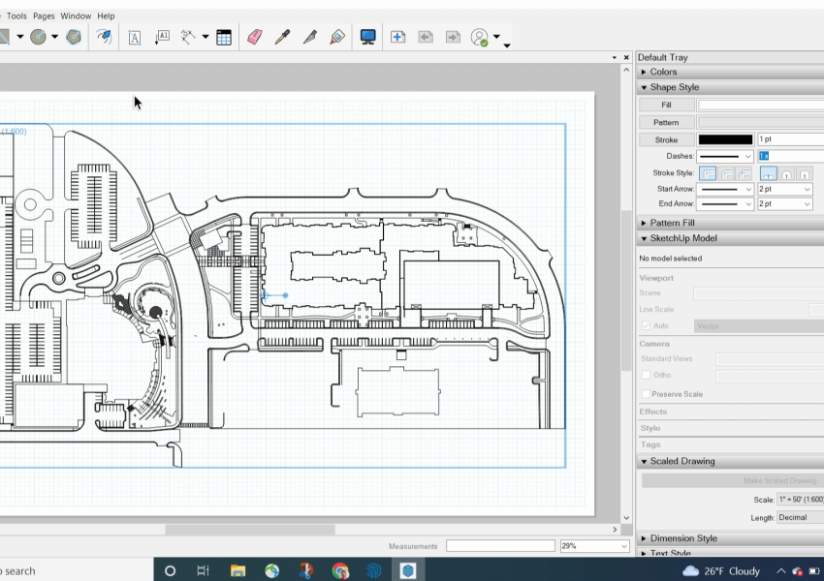This screenshot has width=824, height=581.
Task: Start Presentation with monitor icon
Action: [x=367, y=37]
